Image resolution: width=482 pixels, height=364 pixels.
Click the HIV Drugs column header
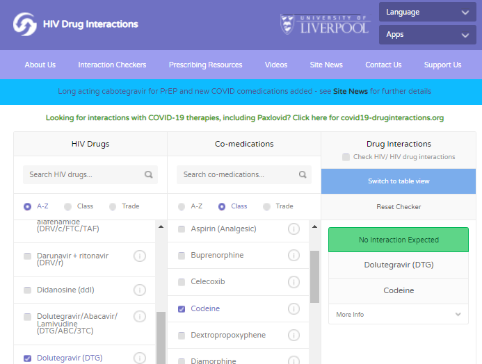pyautogui.click(x=90, y=144)
